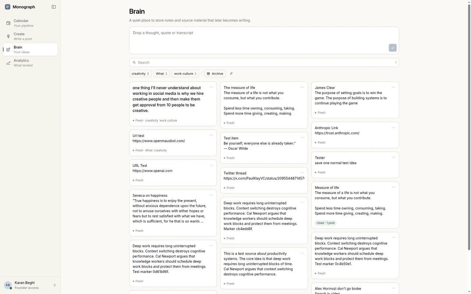This screenshot has height=294, width=471.
Task: Click the edit tags pencil icon
Action: pyautogui.click(x=231, y=73)
